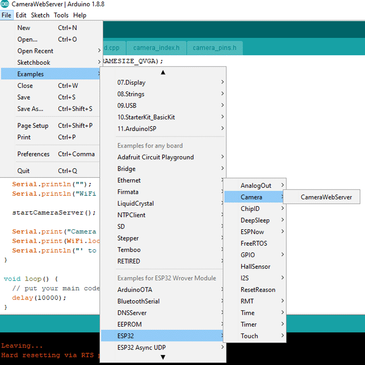Switch to the camera_index.h tab
The height and width of the screenshot is (365, 365).
pyautogui.click(x=156, y=48)
